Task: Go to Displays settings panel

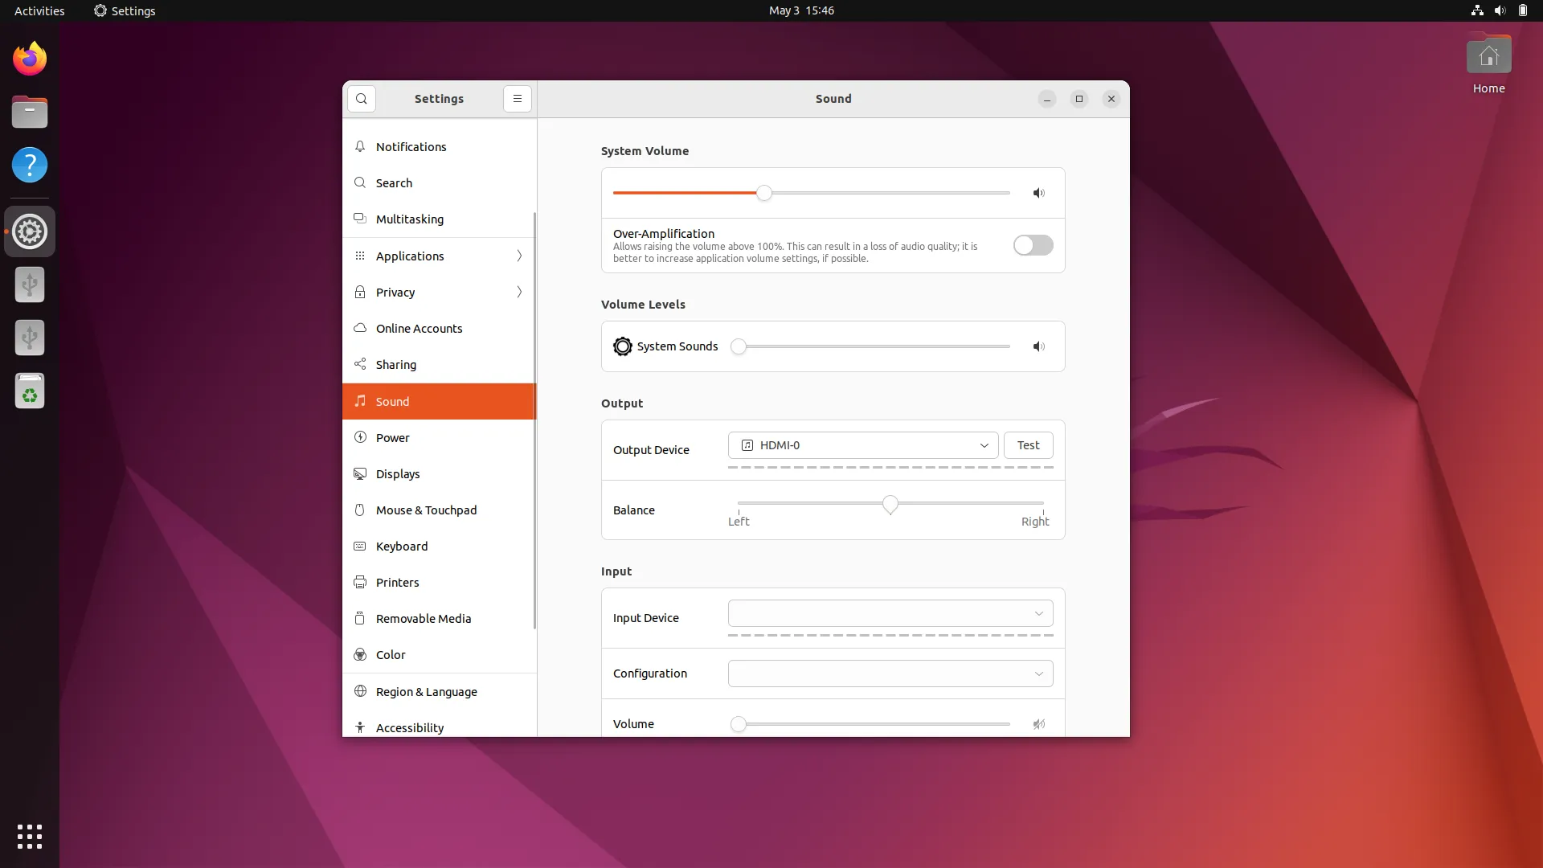Action: pos(398,474)
